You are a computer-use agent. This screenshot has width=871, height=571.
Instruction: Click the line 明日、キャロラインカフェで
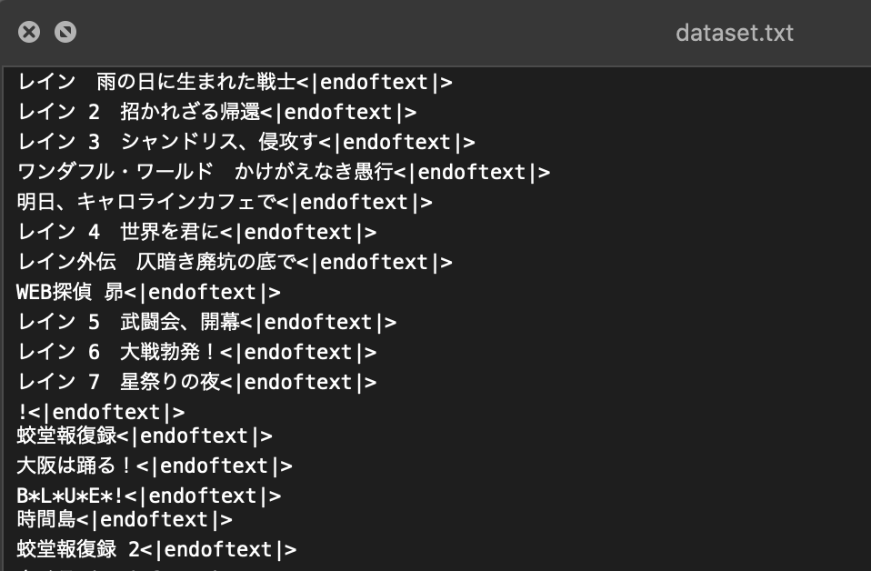pyautogui.click(x=225, y=202)
